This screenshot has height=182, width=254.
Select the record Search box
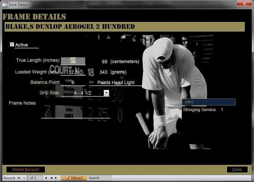tap(100, 178)
